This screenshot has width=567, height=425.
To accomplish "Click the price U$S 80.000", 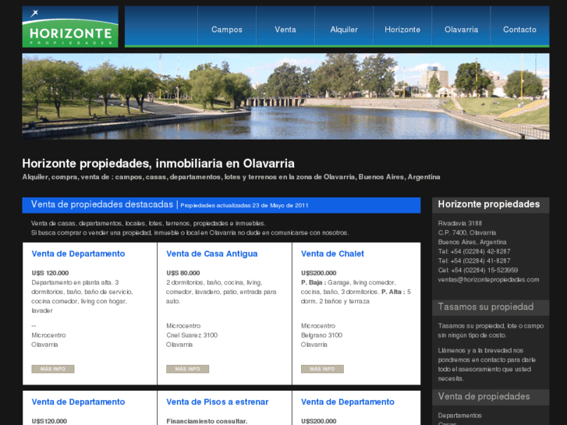I will click(x=183, y=273).
